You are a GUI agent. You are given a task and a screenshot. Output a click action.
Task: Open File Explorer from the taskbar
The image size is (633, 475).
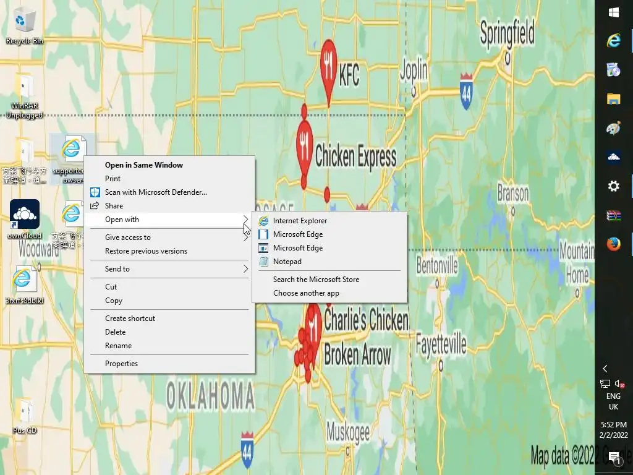coord(614,98)
